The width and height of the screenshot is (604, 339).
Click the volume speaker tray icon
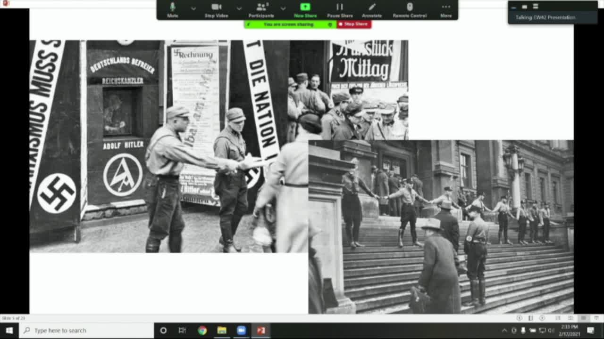pos(551,331)
